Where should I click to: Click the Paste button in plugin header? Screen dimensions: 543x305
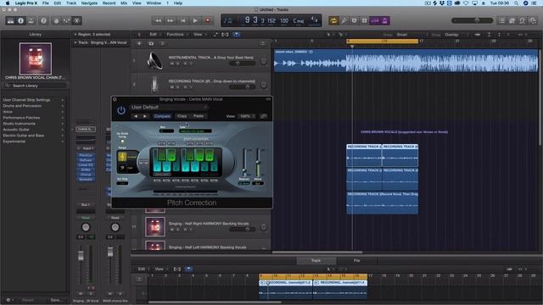pos(199,116)
